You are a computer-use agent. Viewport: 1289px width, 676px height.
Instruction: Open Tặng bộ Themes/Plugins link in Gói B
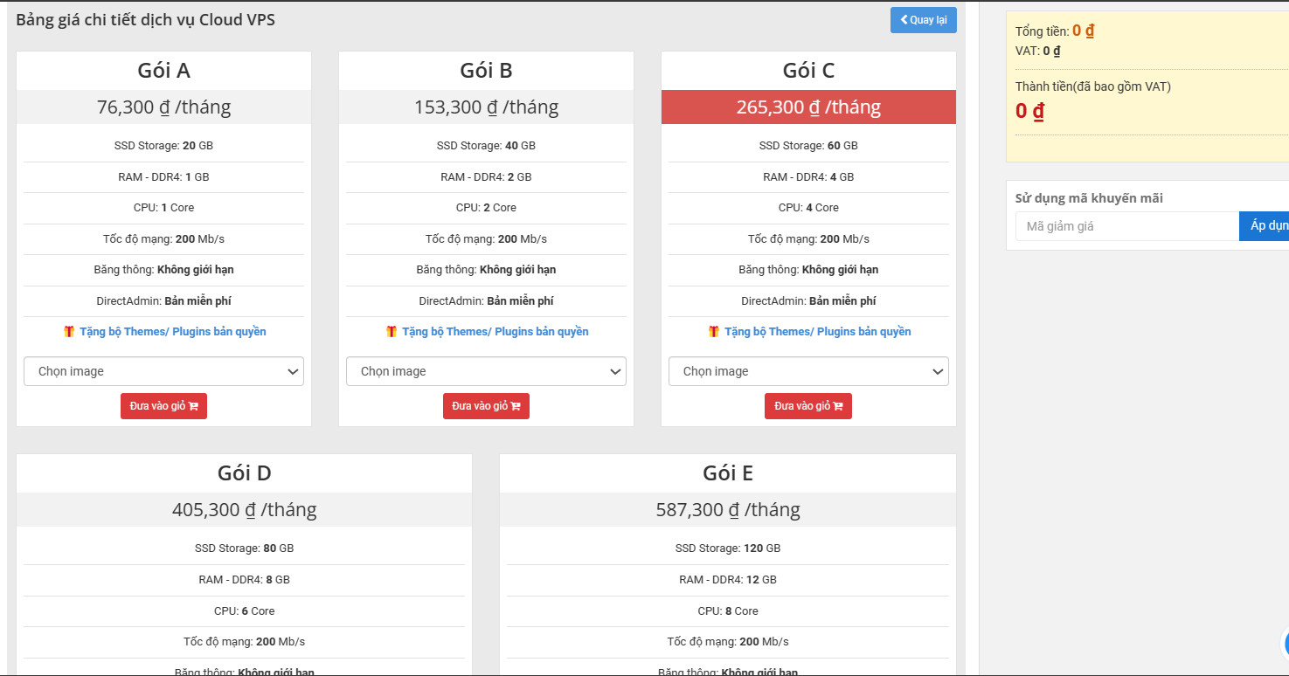[x=496, y=332]
